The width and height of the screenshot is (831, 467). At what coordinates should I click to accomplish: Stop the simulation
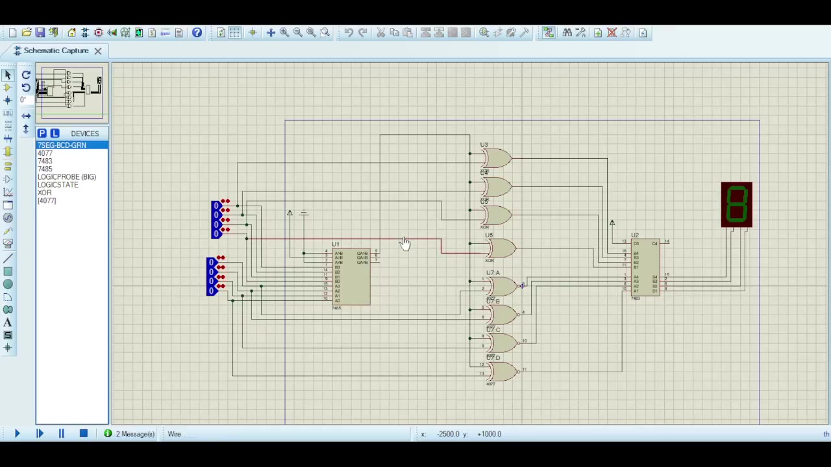tap(83, 434)
